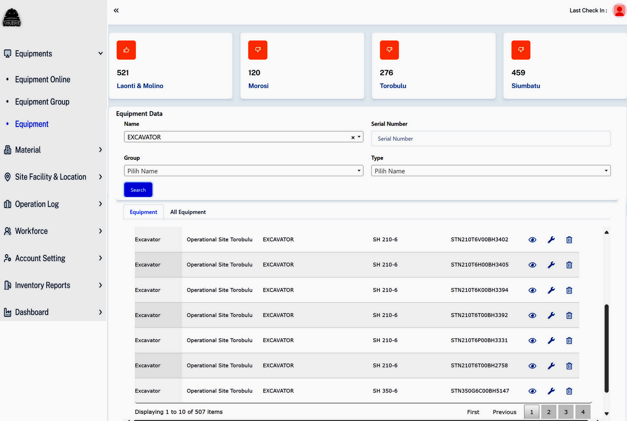Click wrench edit icon for STN210T6V00BH3402
Screen dimensions: 627x421
[551, 240]
